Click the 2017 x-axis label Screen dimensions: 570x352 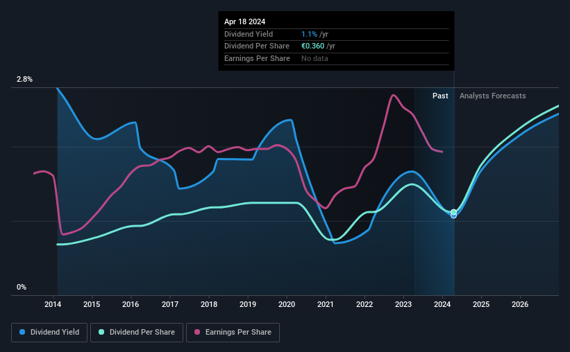[x=170, y=304]
